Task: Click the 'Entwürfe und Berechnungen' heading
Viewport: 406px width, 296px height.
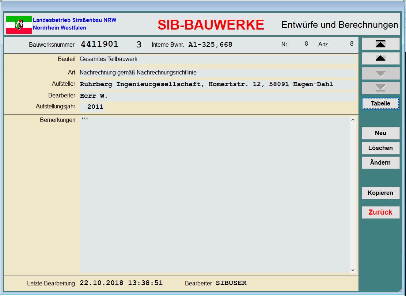Action: pyautogui.click(x=340, y=25)
